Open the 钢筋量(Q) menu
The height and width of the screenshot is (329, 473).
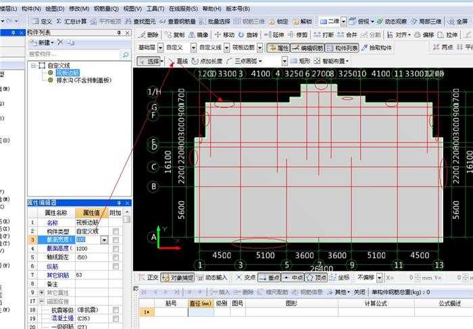click(x=106, y=9)
